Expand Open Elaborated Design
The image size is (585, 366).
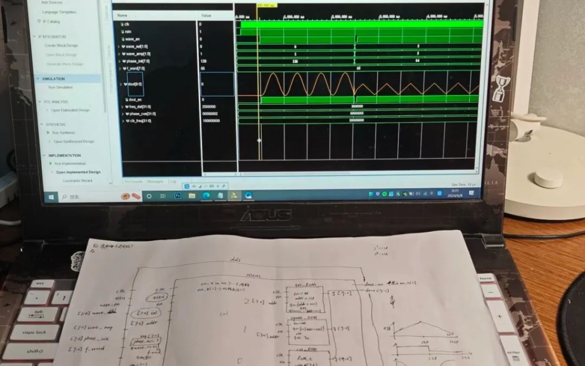tap(47, 110)
